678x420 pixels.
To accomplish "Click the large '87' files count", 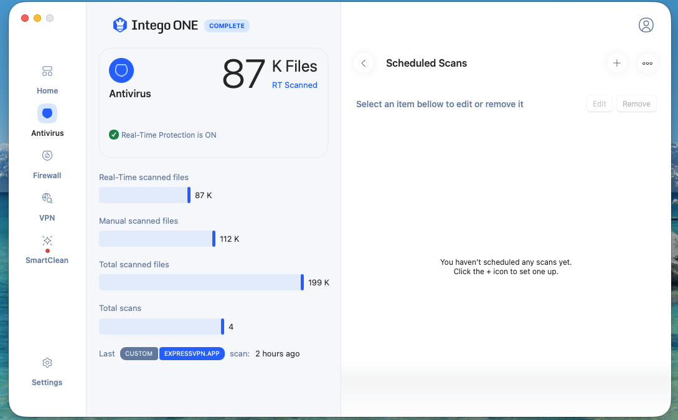I will [x=243, y=74].
